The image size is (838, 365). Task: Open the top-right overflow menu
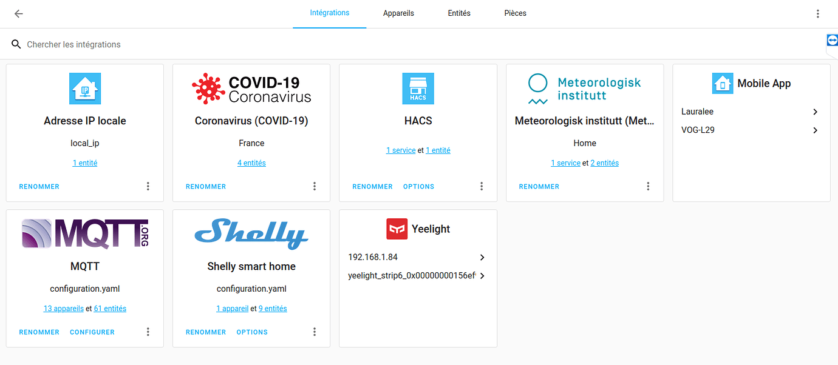coord(818,14)
